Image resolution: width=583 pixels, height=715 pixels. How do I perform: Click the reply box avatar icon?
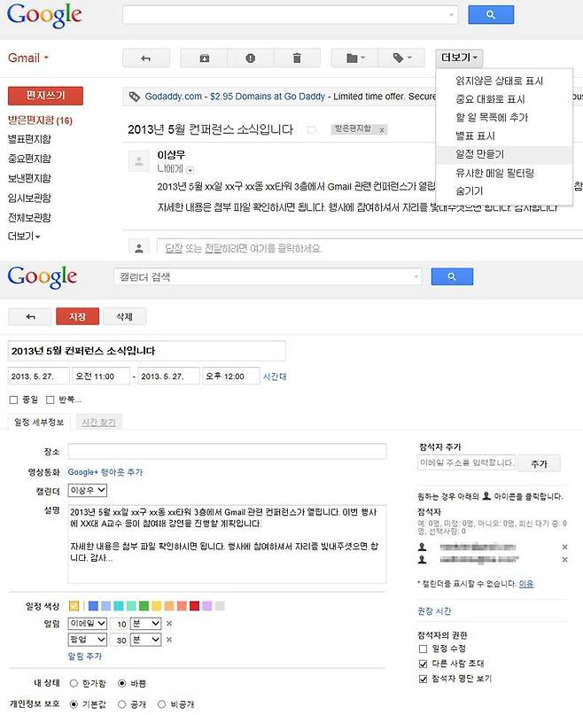click(x=139, y=248)
